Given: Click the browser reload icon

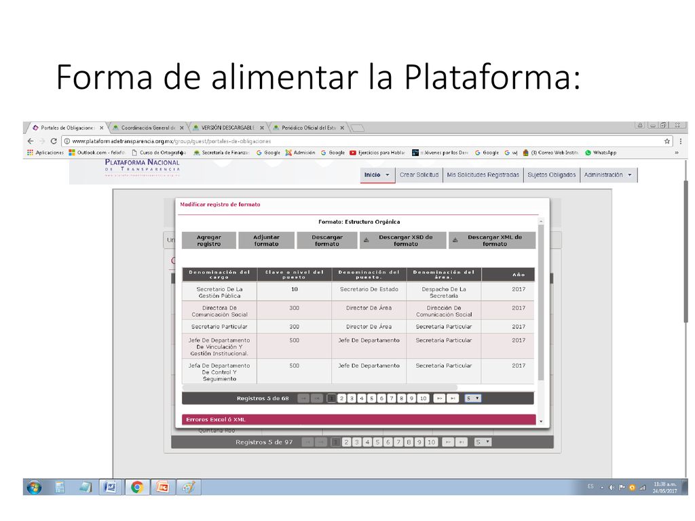Looking at the screenshot, I should 54,141.
